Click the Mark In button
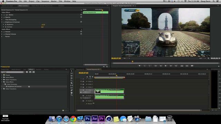The height and width of the screenshot is (124, 221). [x=145, y=66]
